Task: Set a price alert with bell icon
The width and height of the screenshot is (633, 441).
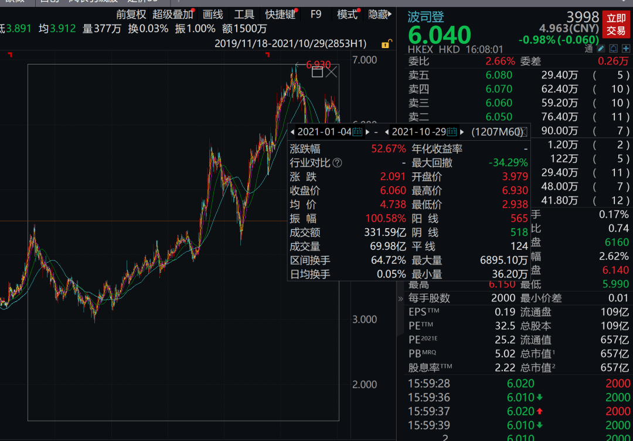Action: [613, 49]
